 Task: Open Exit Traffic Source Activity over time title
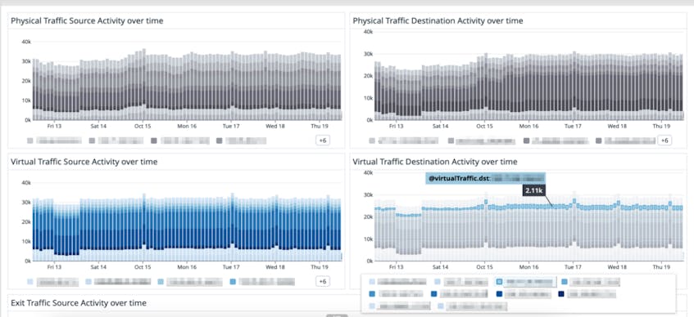pos(79,303)
